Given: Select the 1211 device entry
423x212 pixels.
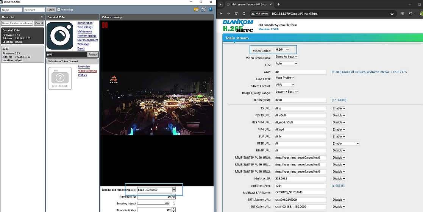Looking at the screenshot, I should (23, 54).
